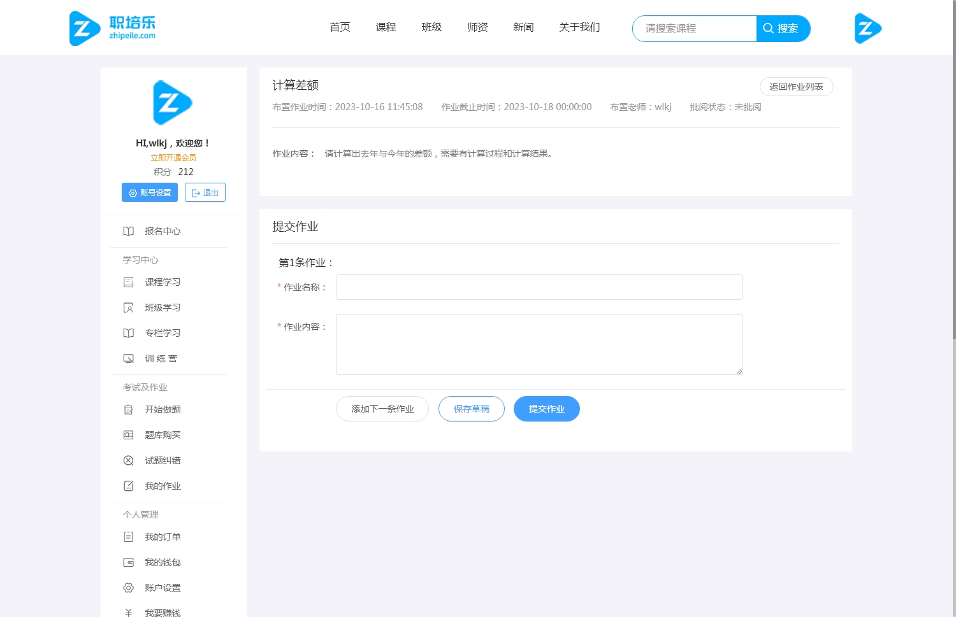Click the zhipeile logo in header
The image size is (956, 617).
113,28
